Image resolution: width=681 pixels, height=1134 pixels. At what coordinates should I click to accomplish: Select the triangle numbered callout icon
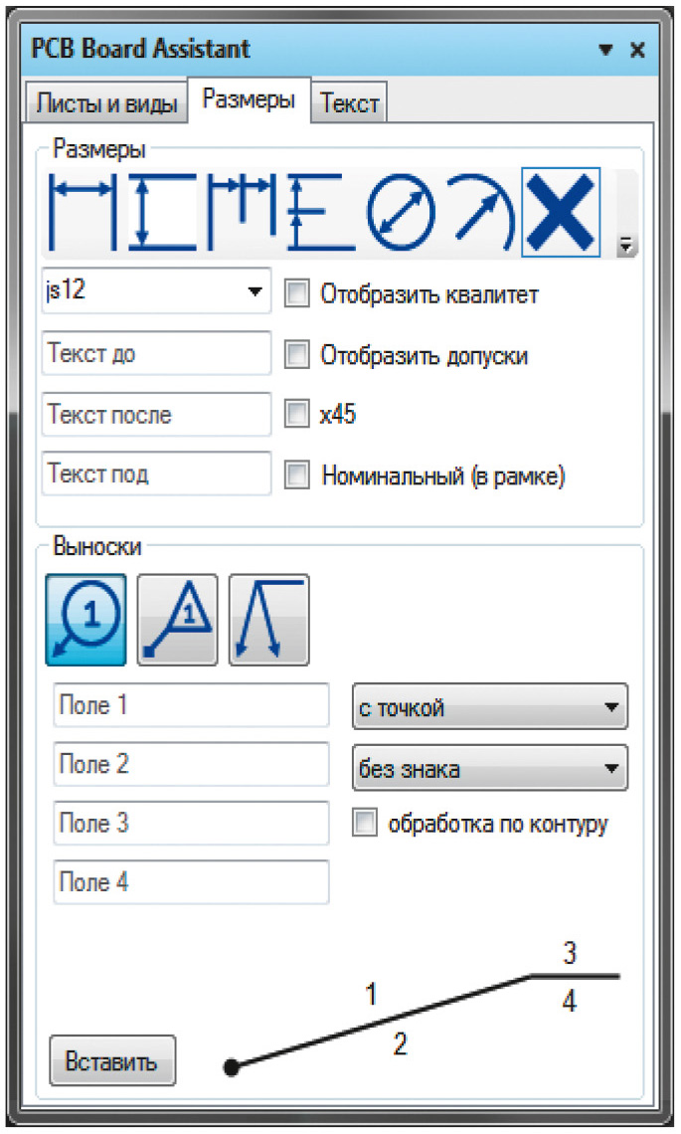pyautogui.click(x=177, y=620)
